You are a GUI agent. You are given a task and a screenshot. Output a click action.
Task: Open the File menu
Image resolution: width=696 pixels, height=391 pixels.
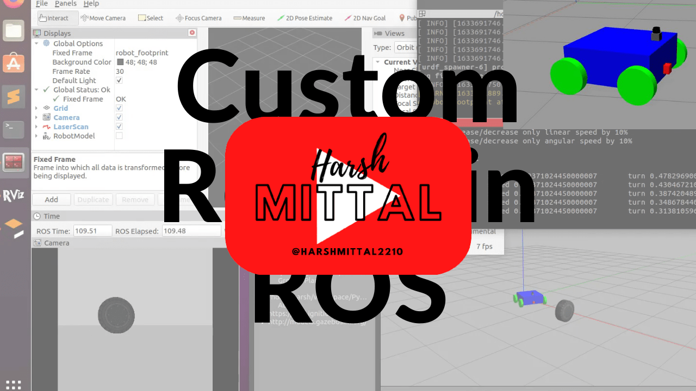pyautogui.click(x=42, y=4)
